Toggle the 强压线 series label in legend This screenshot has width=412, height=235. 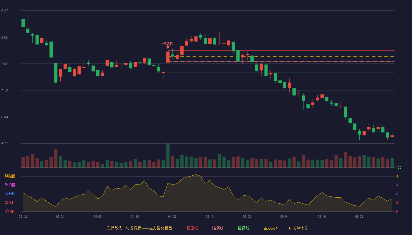[x=192, y=228]
